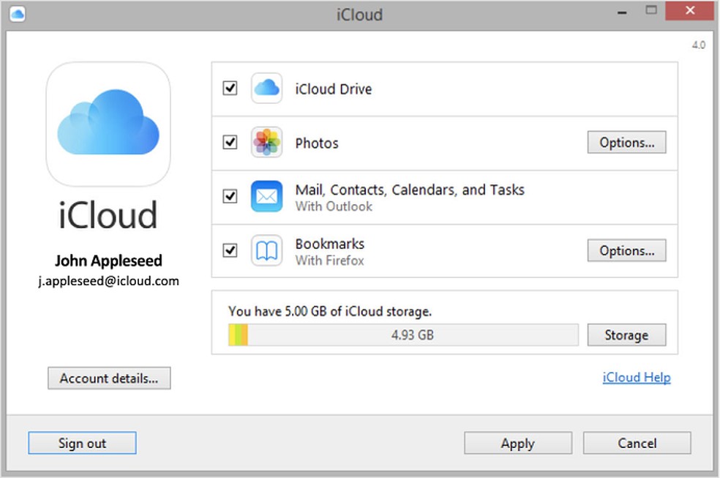Viewport: 720px width, 478px height.
Task: Click the Storage button
Action: coord(626,335)
